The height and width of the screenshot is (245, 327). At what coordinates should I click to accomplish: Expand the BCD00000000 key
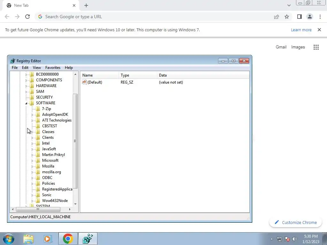[26, 75]
